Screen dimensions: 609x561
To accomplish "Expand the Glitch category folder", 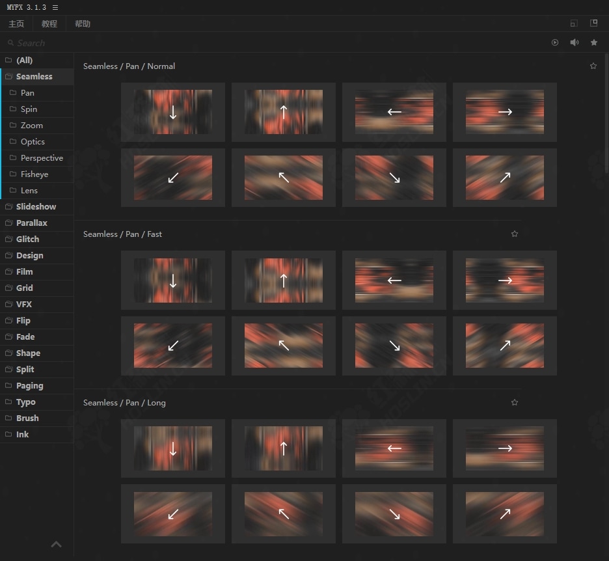I will 27,239.
